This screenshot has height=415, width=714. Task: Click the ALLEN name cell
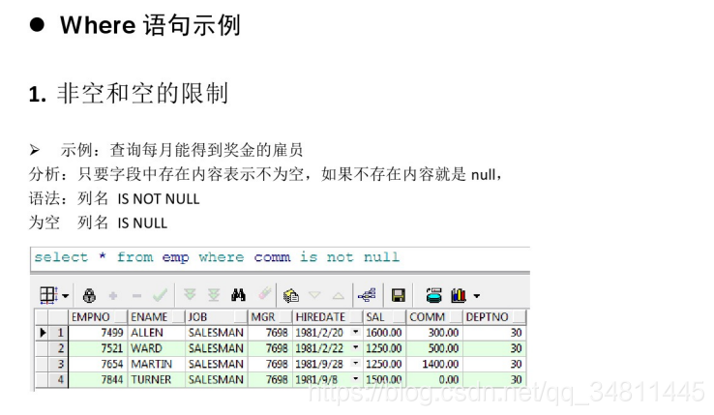(x=156, y=333)
